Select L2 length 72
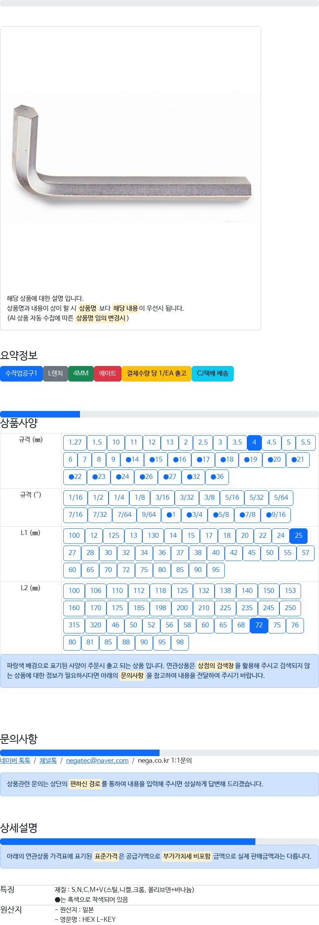This screenshot has width=319, height=925. point(259,625)
